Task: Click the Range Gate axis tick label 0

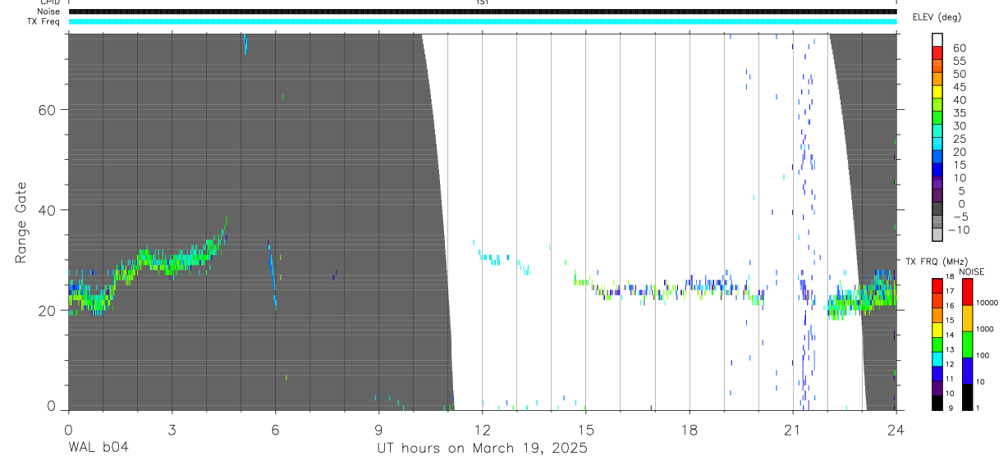Action: pos(50,406)
